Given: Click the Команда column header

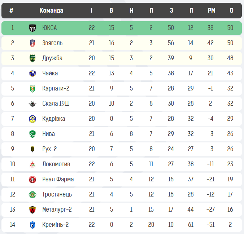Looking at the screenshot, I should [51, 10].
